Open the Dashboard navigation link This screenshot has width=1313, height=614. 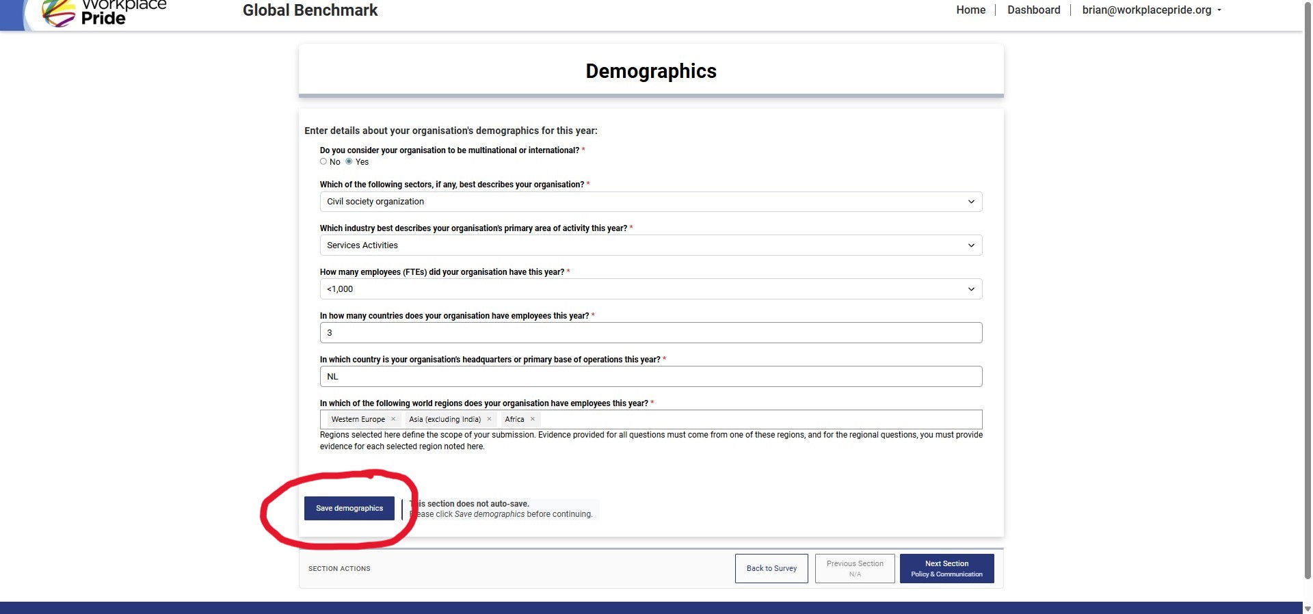(1033, 10)
